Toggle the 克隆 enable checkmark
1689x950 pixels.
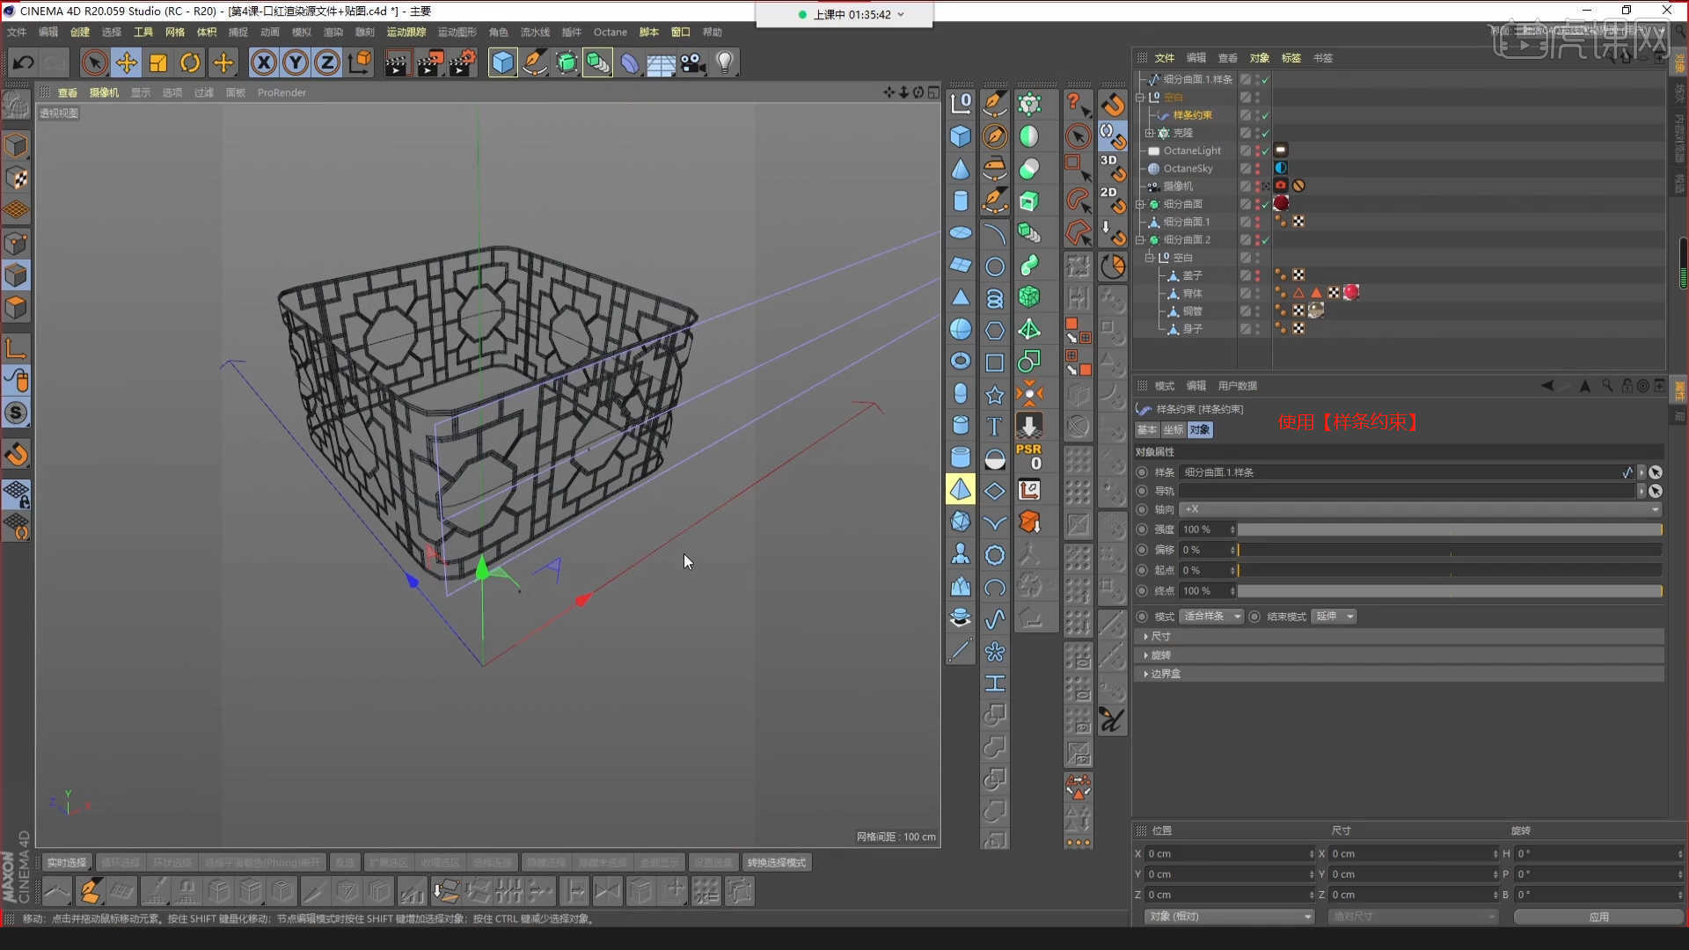1266,133
